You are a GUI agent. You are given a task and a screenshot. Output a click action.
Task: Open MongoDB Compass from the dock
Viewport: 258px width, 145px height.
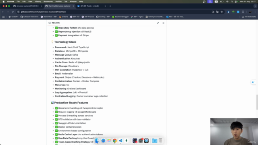click(x=126, y=141)
